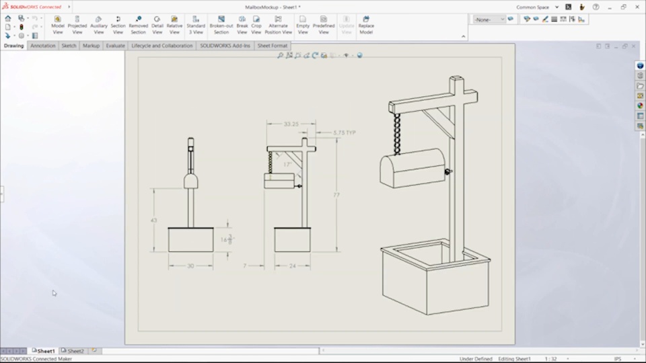Expand the SOLIDWORKS Connected menu arrow

click(x=69, y=7)
